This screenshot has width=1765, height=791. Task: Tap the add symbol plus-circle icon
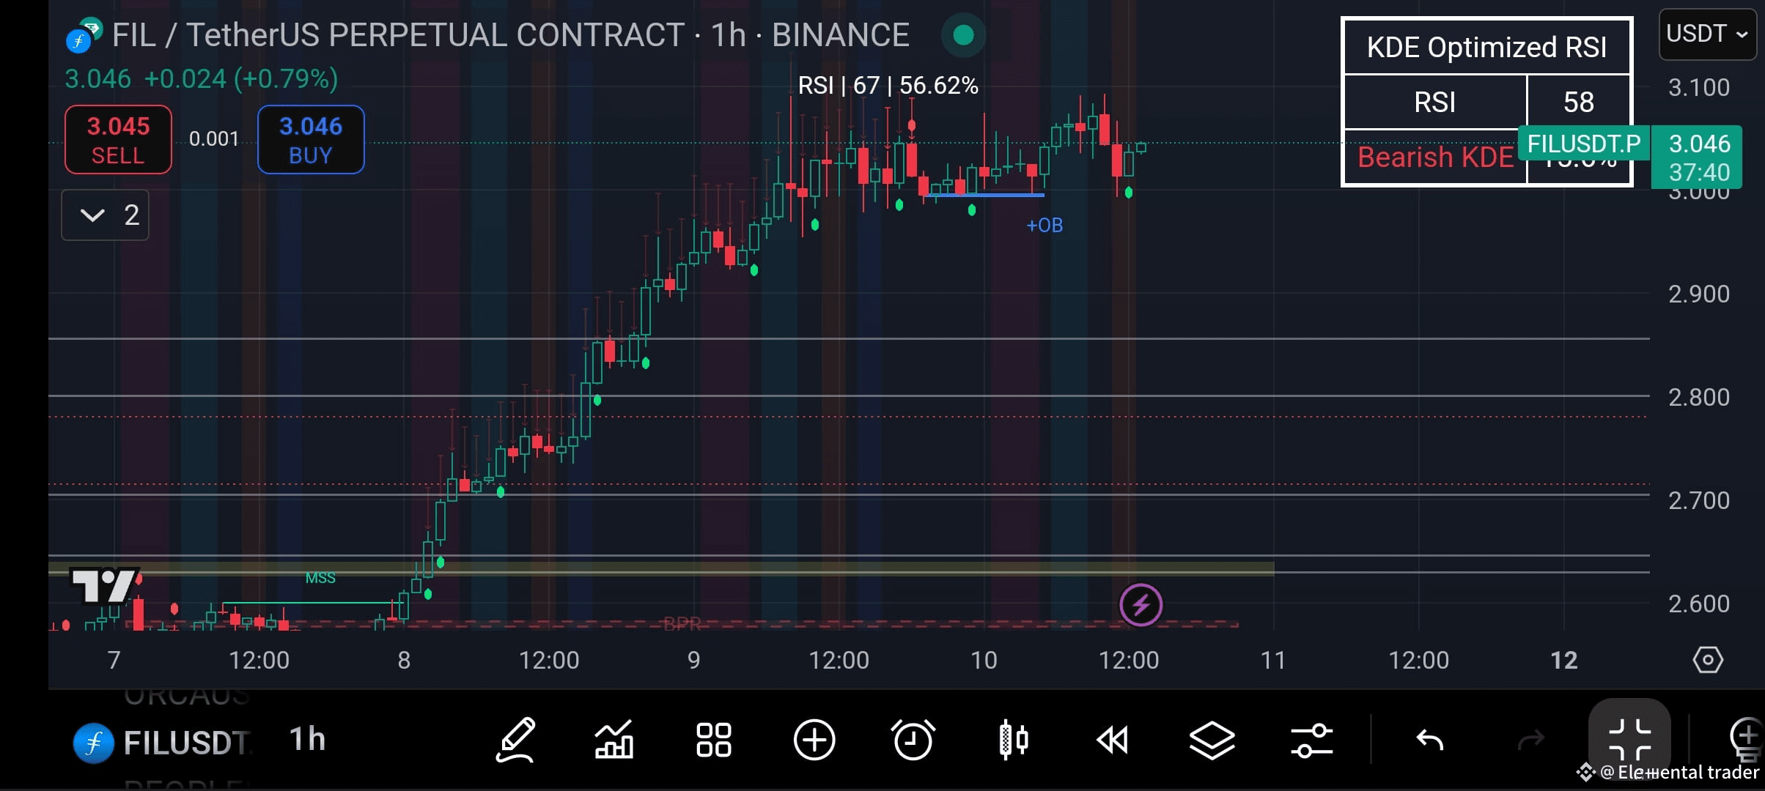[x=814, y=740]
